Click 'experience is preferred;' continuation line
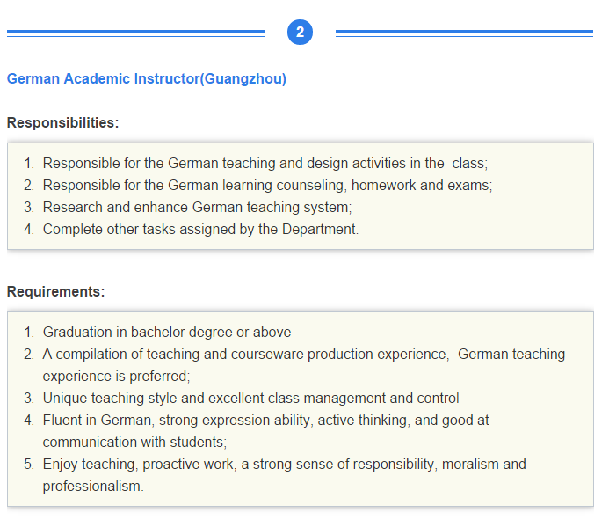The image size is (609, 520). 117,377
